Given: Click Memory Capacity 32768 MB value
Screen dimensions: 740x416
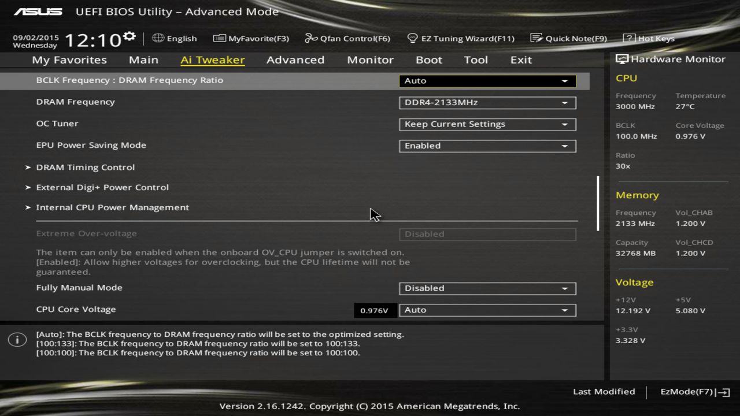Looking at the screenshot, I should (x=636, y=253).
